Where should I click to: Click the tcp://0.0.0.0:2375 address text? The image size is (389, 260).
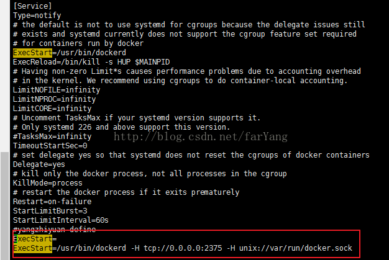pos(183,248)
